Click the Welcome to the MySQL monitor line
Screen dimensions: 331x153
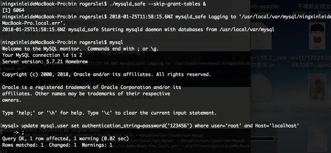tap(80, 49)
